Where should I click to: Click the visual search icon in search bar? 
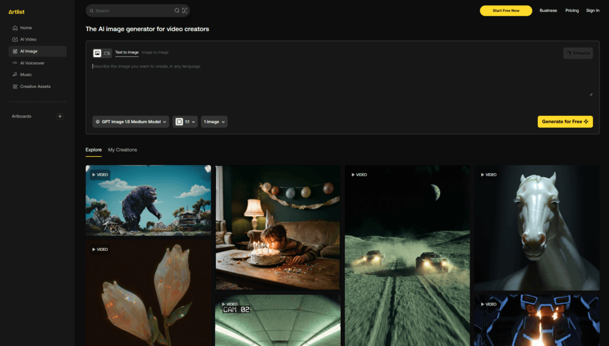coord(185,11)
